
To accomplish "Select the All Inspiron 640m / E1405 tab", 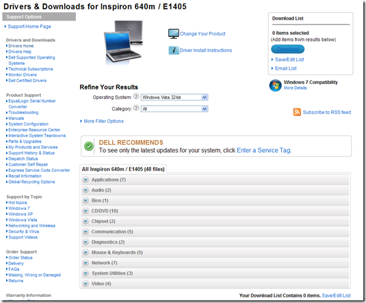I will (123, 169).
